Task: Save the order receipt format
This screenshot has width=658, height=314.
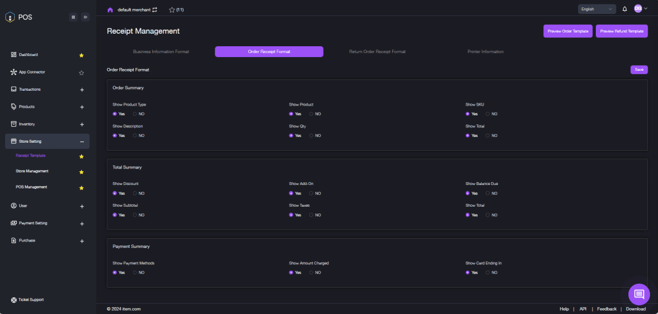Action: pos(639,70)
